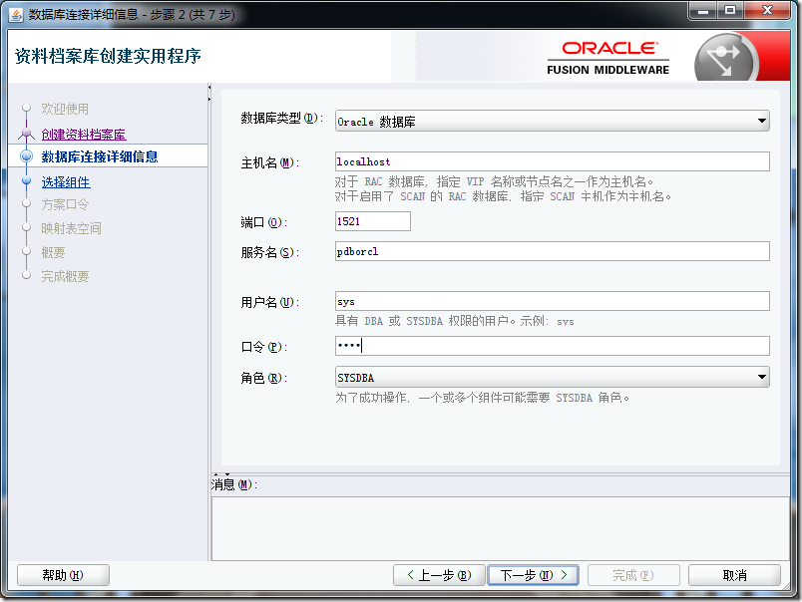Image resolution: width=802 pixels, height=602 pixels.
Task: Go to the 选择组件 step link
Action: tap(66, 182)
